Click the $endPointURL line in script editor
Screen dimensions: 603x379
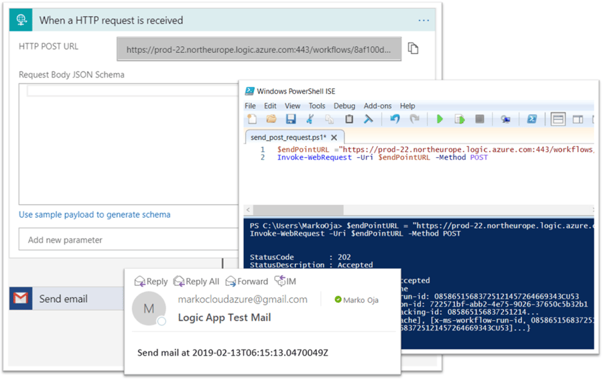click(435, 149)
